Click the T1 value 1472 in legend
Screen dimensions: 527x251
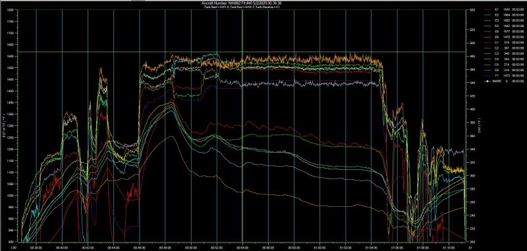click(x=507, y=75)
